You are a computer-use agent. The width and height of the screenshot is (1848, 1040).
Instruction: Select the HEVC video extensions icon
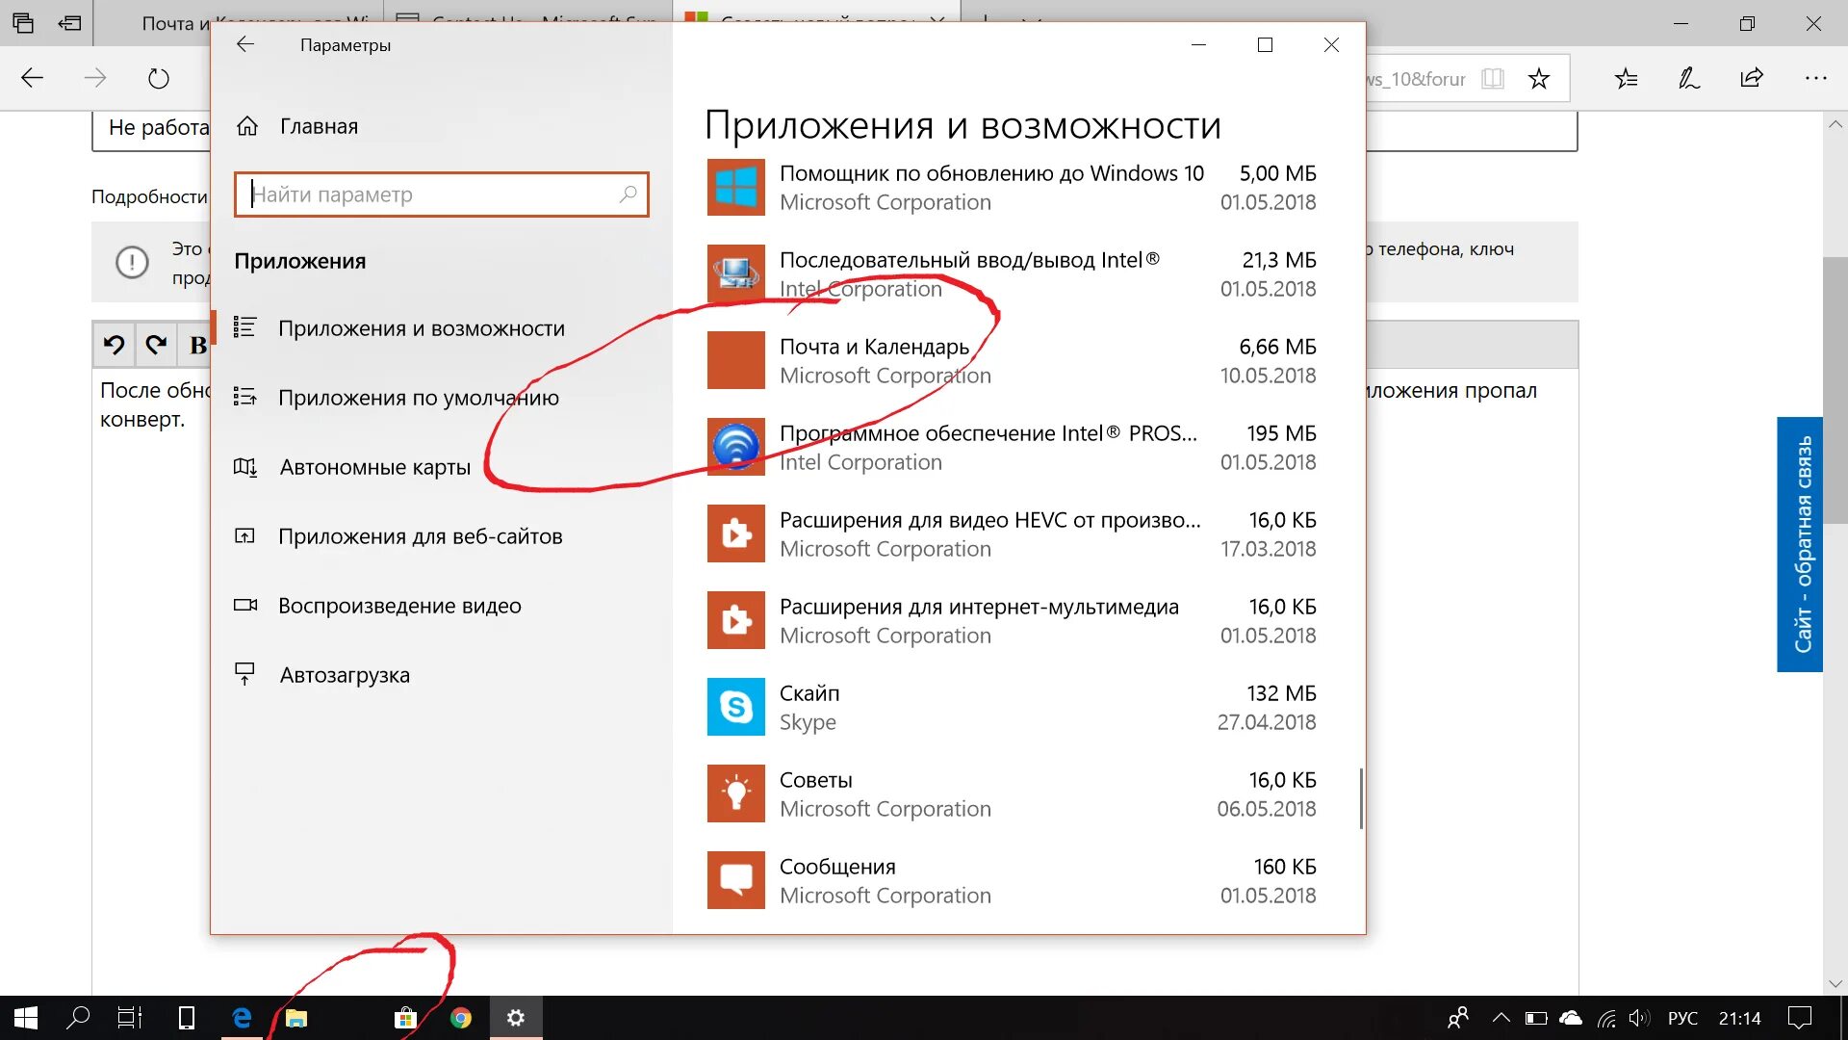tap(736, 533)
